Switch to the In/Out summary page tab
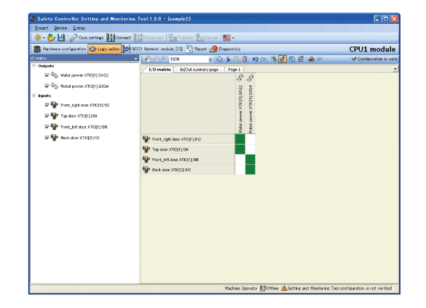The width and height of the screenshot is (426, 308). click(x=199, y=69)
